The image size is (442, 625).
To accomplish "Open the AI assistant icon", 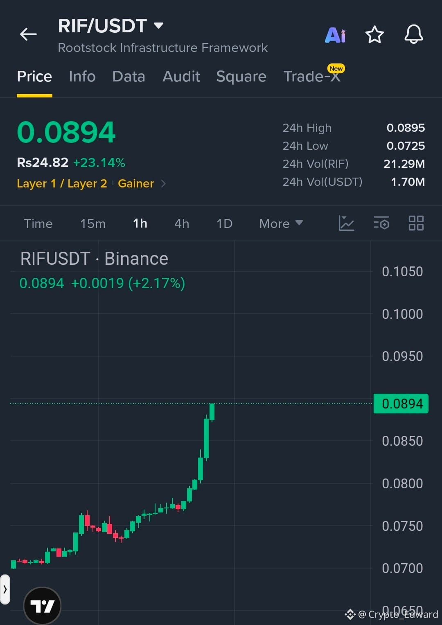I will point(335,35).
